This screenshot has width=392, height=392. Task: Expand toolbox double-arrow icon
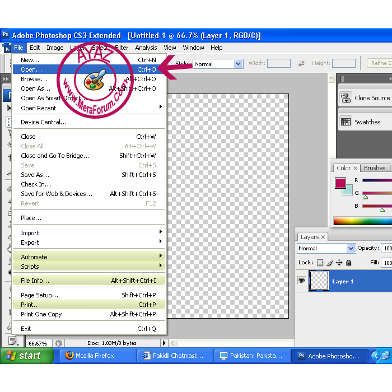point(6,79)
